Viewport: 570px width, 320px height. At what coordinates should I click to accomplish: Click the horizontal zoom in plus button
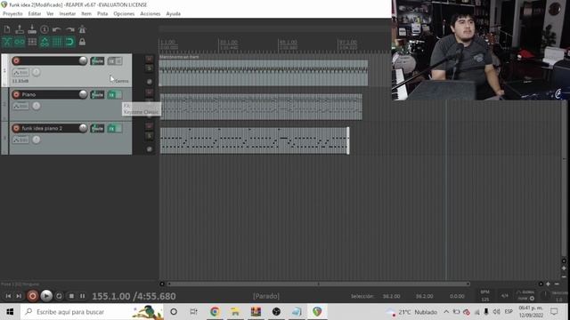coord(549,284)
